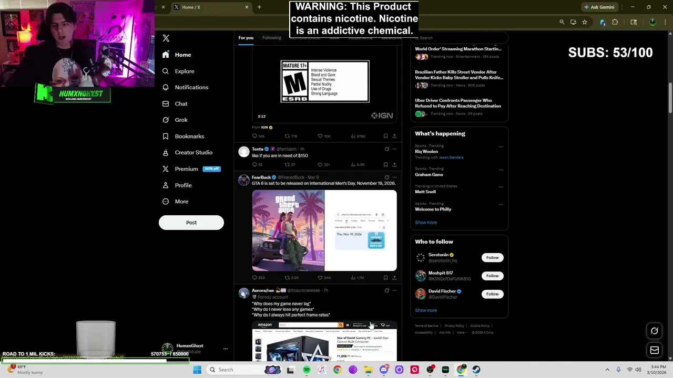Image resolution: width=673 pixels, height=378 pixels.
Task: Open Chrome extensions puzzle icon
Action: [615, 22]
